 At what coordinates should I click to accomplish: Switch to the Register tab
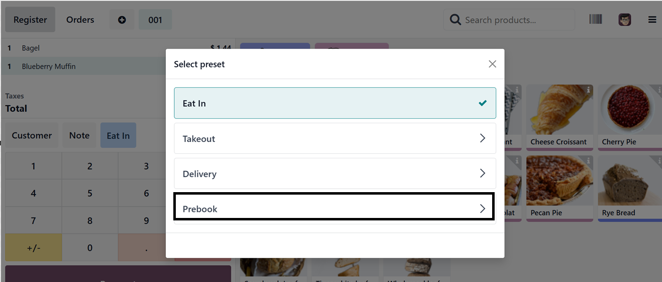30,20
